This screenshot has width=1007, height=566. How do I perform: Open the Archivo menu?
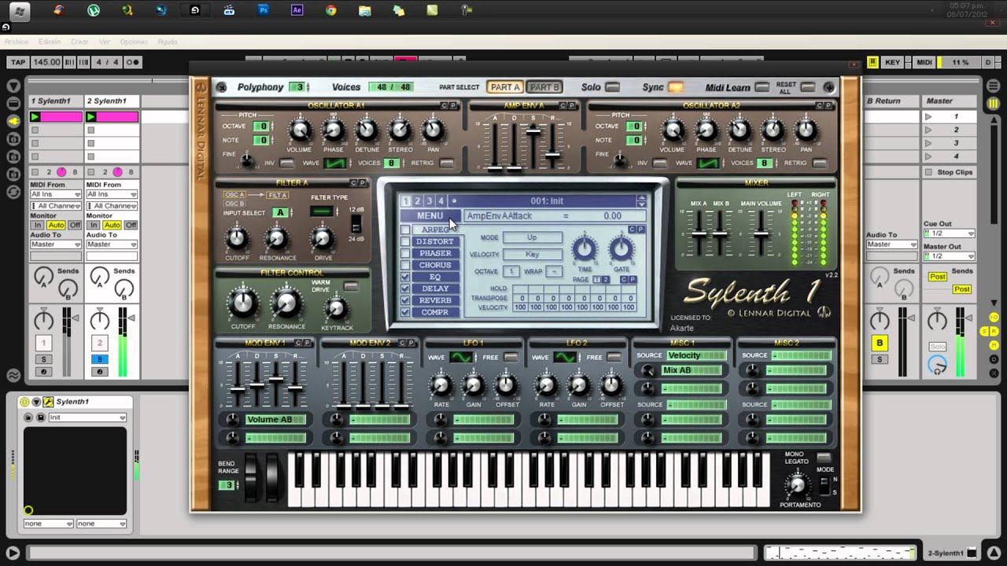17,42
